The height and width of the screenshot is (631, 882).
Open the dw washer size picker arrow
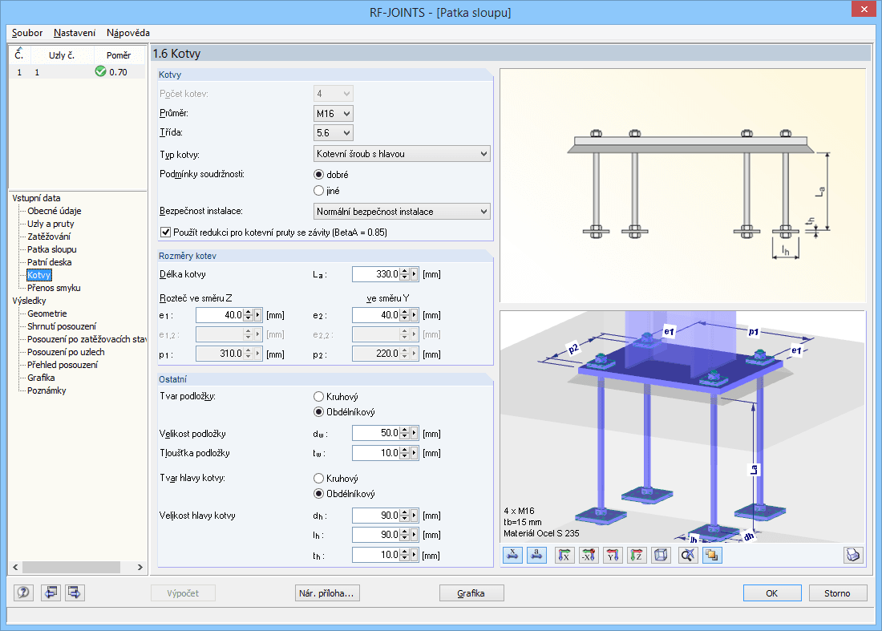coord(415,433)
